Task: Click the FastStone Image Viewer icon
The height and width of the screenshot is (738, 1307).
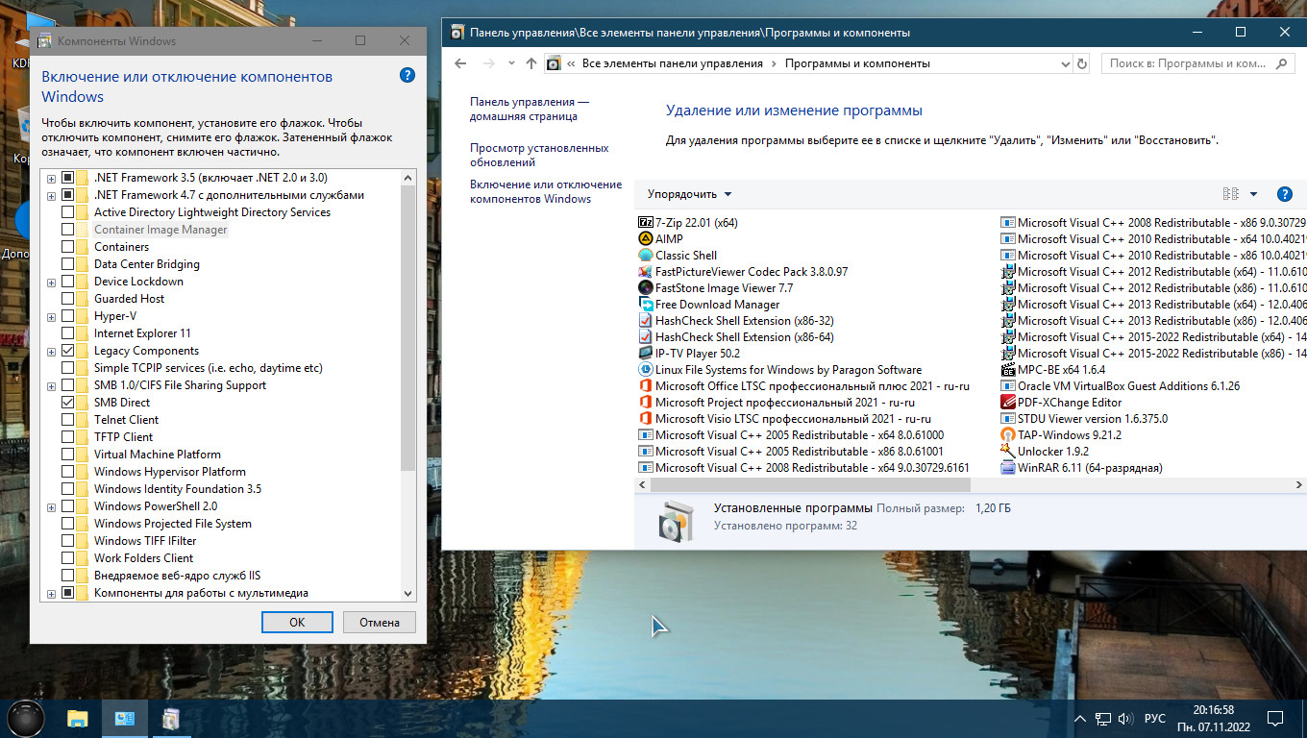Action: coord(646,288)
